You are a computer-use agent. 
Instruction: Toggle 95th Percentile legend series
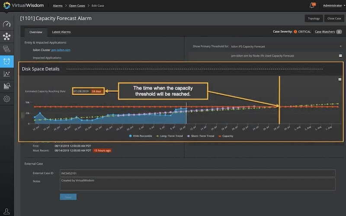[x=141, y=136]
